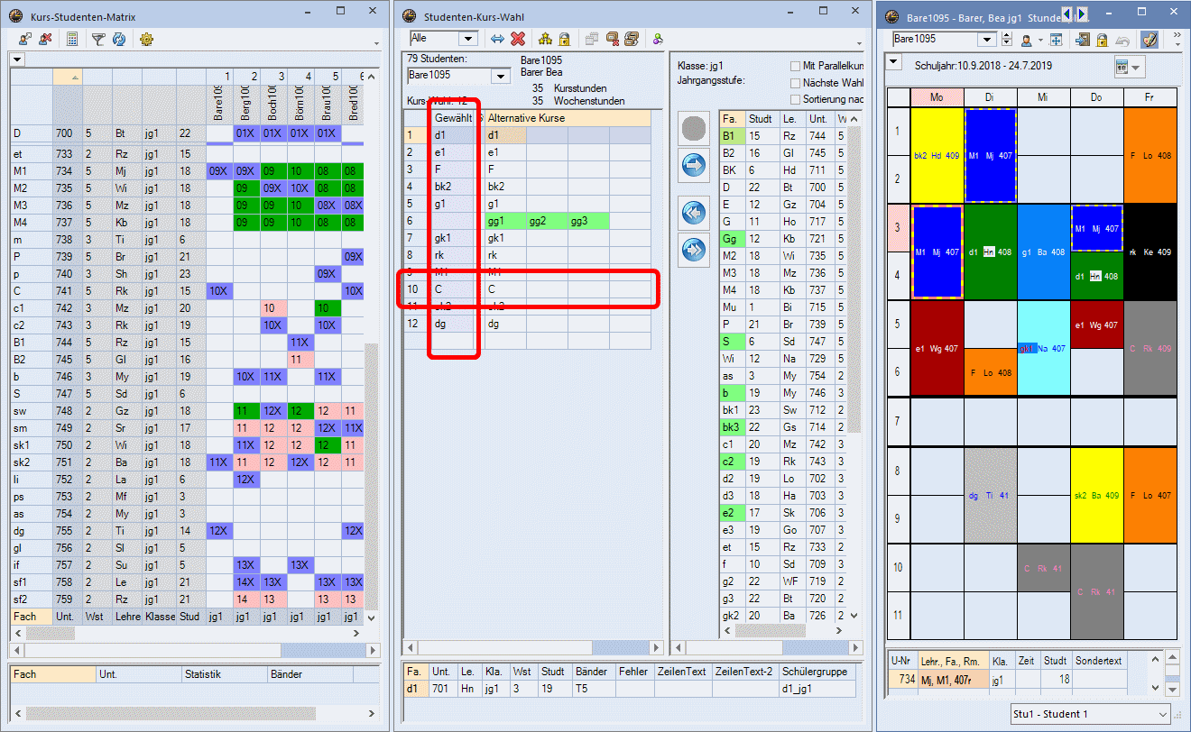Click the 'Bänder' column header in matrix panel

284,674
